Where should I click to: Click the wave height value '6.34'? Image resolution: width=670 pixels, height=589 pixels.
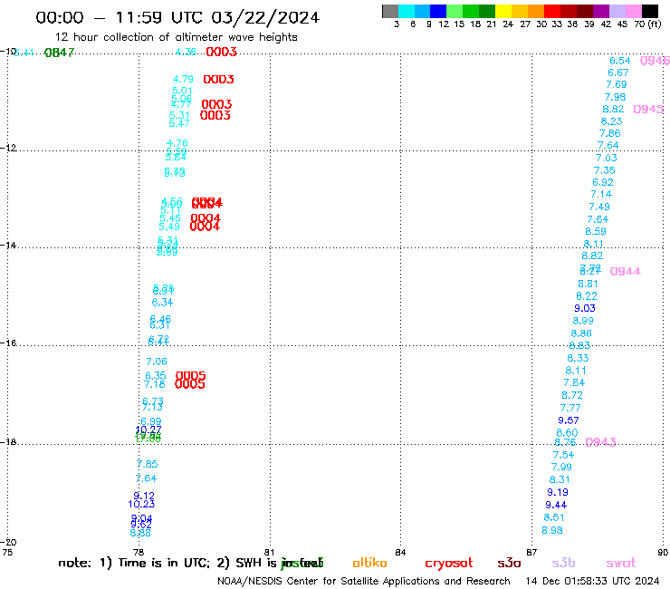tap(162, 303)
